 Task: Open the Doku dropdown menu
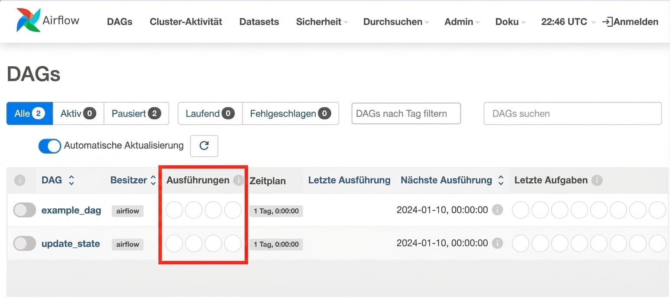click(x=510, y=22)
